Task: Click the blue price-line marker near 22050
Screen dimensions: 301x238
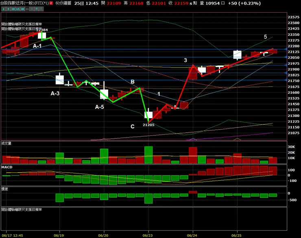Action: [x=286, y=57]
